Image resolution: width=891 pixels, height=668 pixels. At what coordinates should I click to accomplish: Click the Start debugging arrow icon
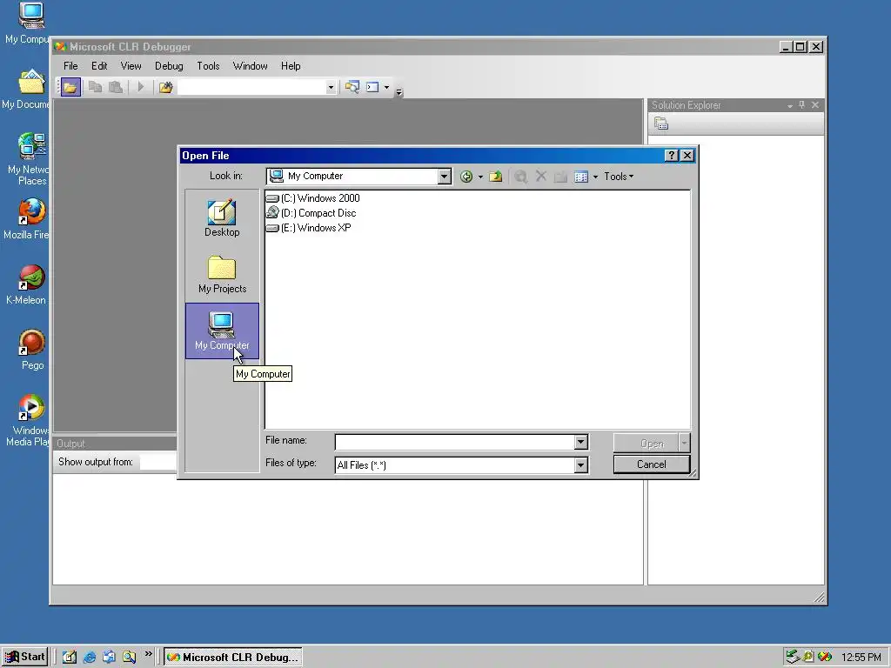pyautogui.click(x=140, y=87)
